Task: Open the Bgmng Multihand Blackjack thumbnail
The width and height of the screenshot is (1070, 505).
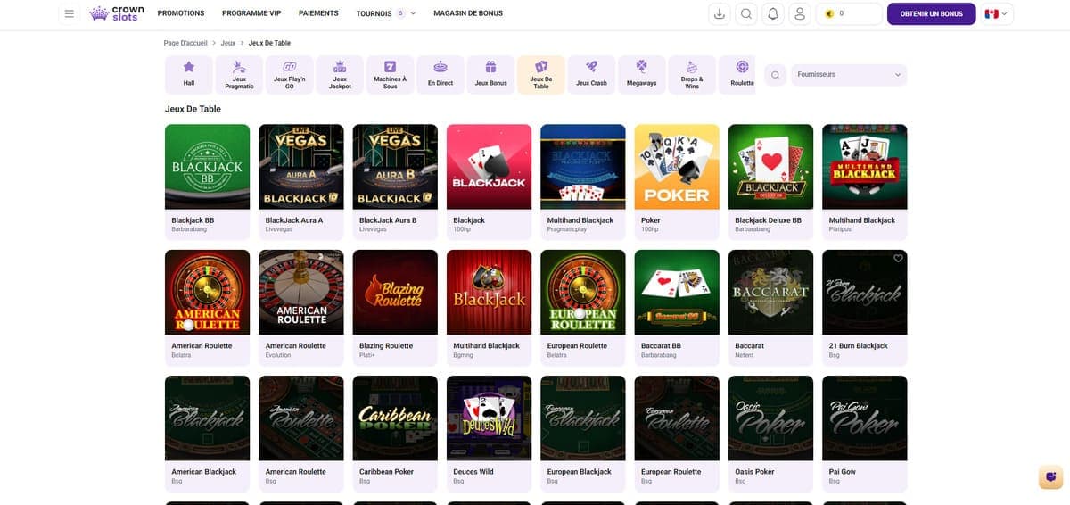Action: [x=489, y=292]
